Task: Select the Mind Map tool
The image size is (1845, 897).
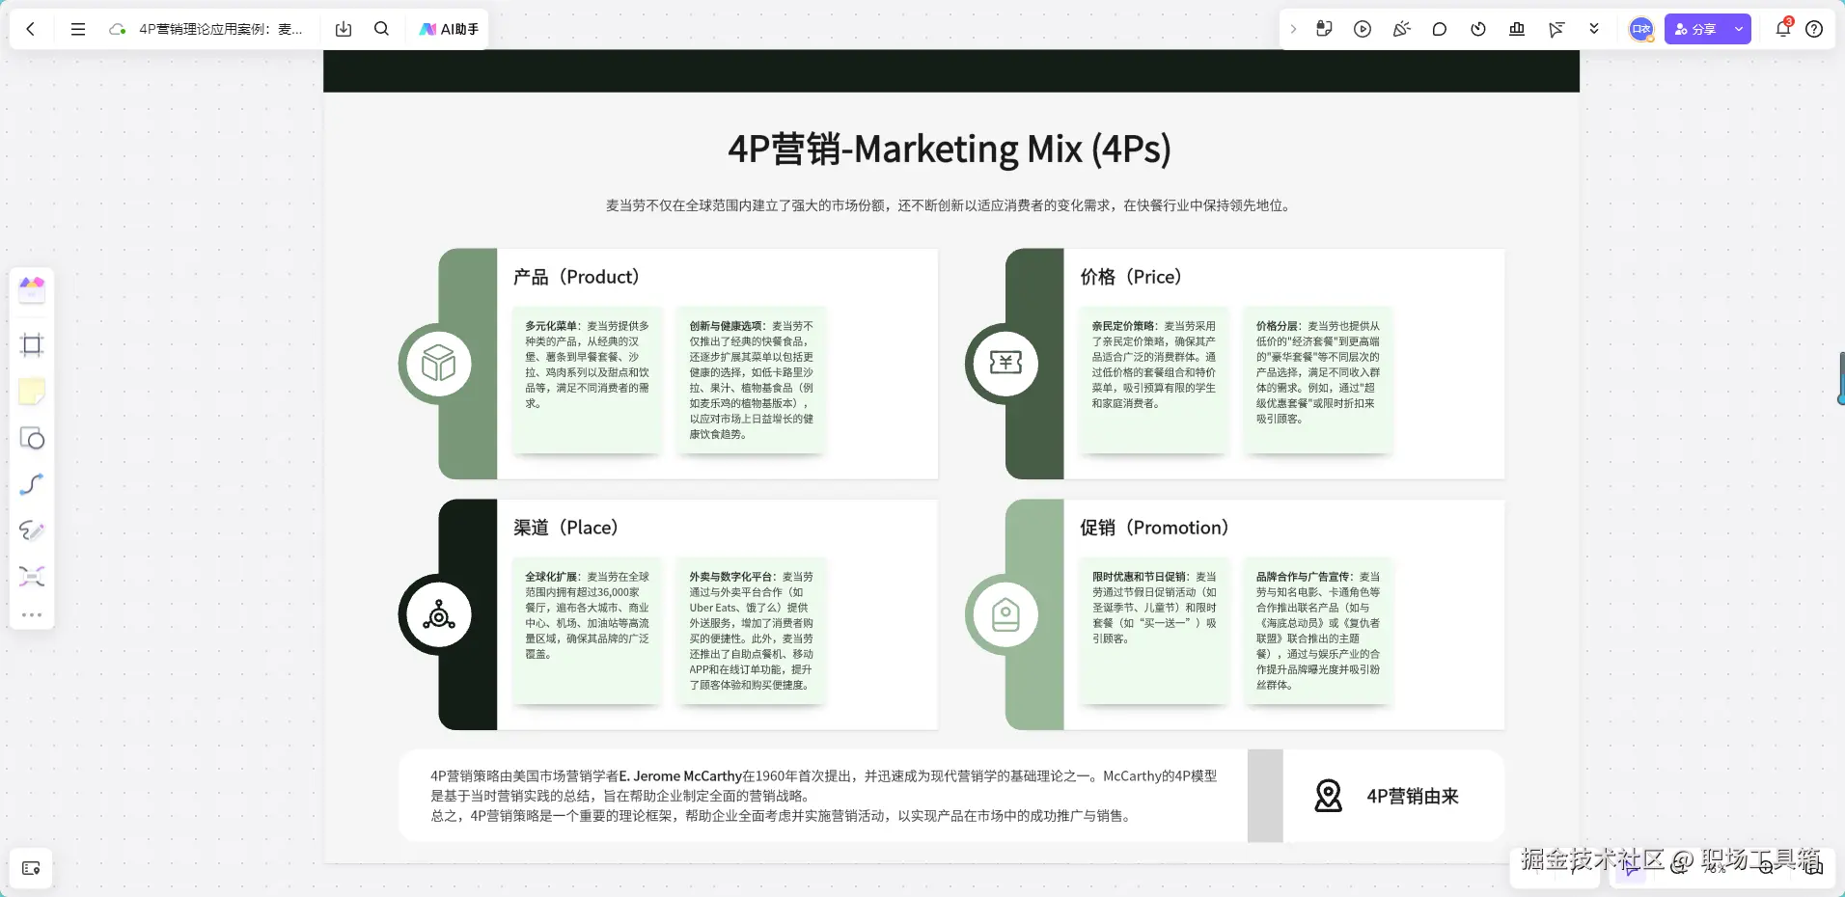Action: [32, 577]
